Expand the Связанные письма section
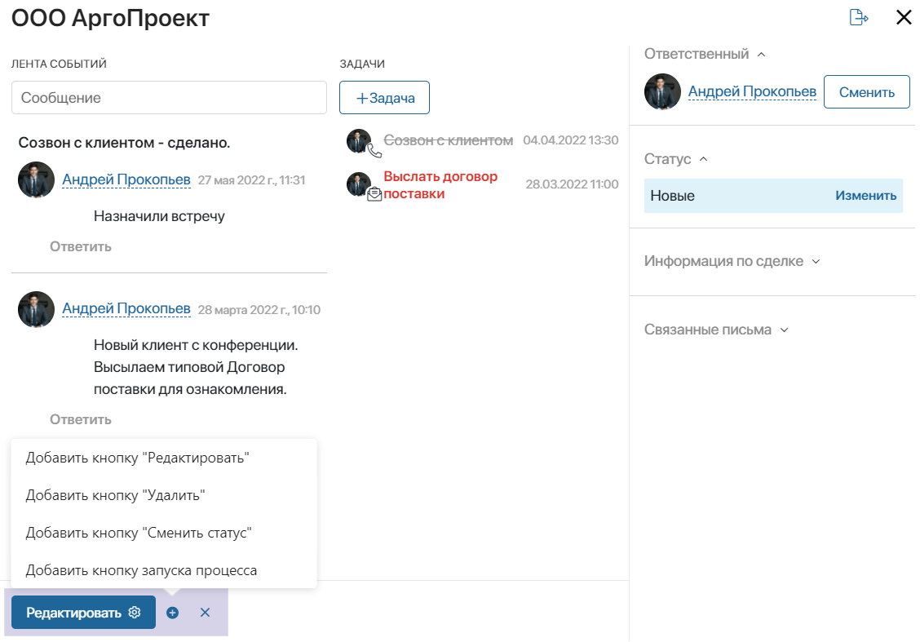920x642 pixels. point(785,330)
